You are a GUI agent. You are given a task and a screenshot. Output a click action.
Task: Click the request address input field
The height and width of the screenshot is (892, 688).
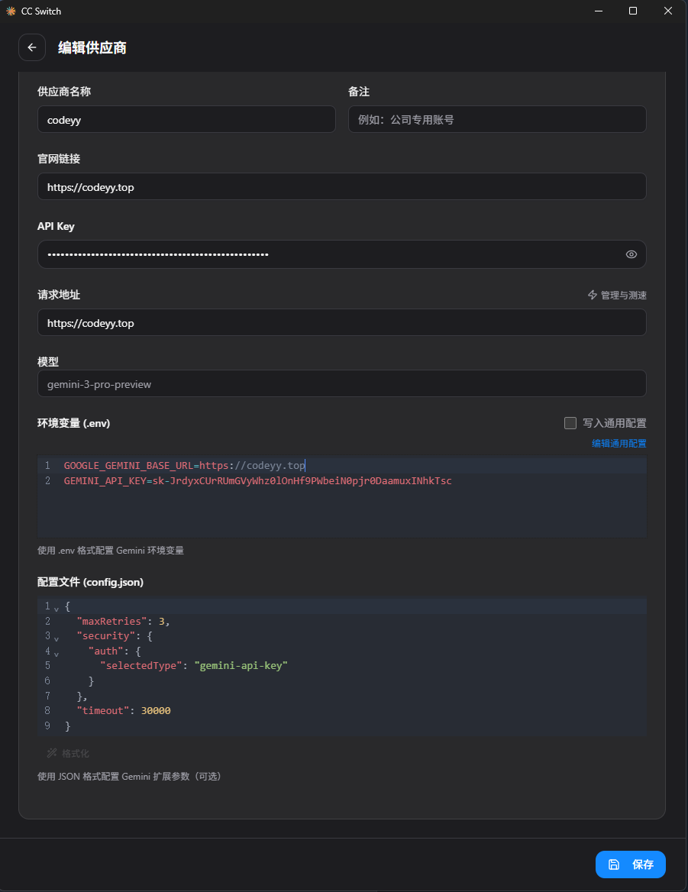(341, 322)
